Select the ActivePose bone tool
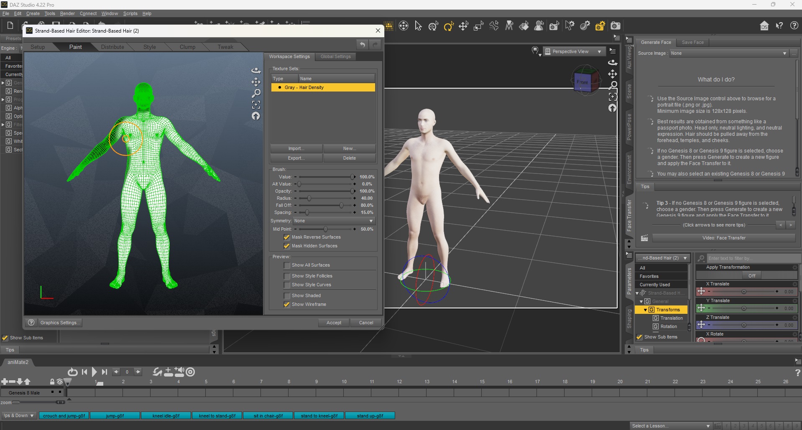 494,26
